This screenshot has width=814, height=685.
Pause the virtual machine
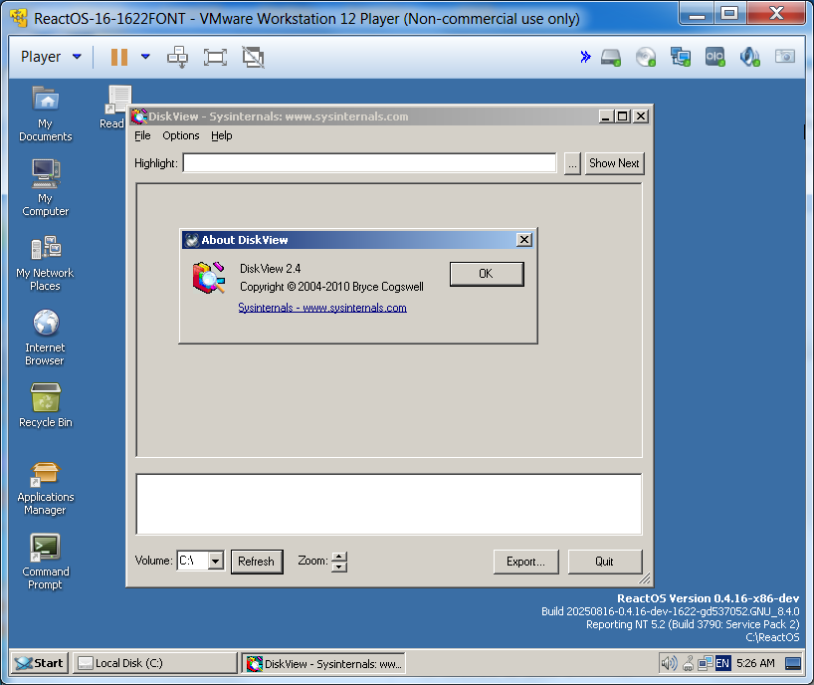[119, 57]
